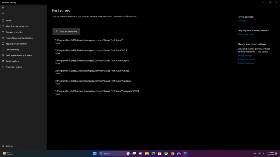Viewport: 280px width, 157px height.
Task: Open the hamburger navigation menu
Action: (3, 13)
